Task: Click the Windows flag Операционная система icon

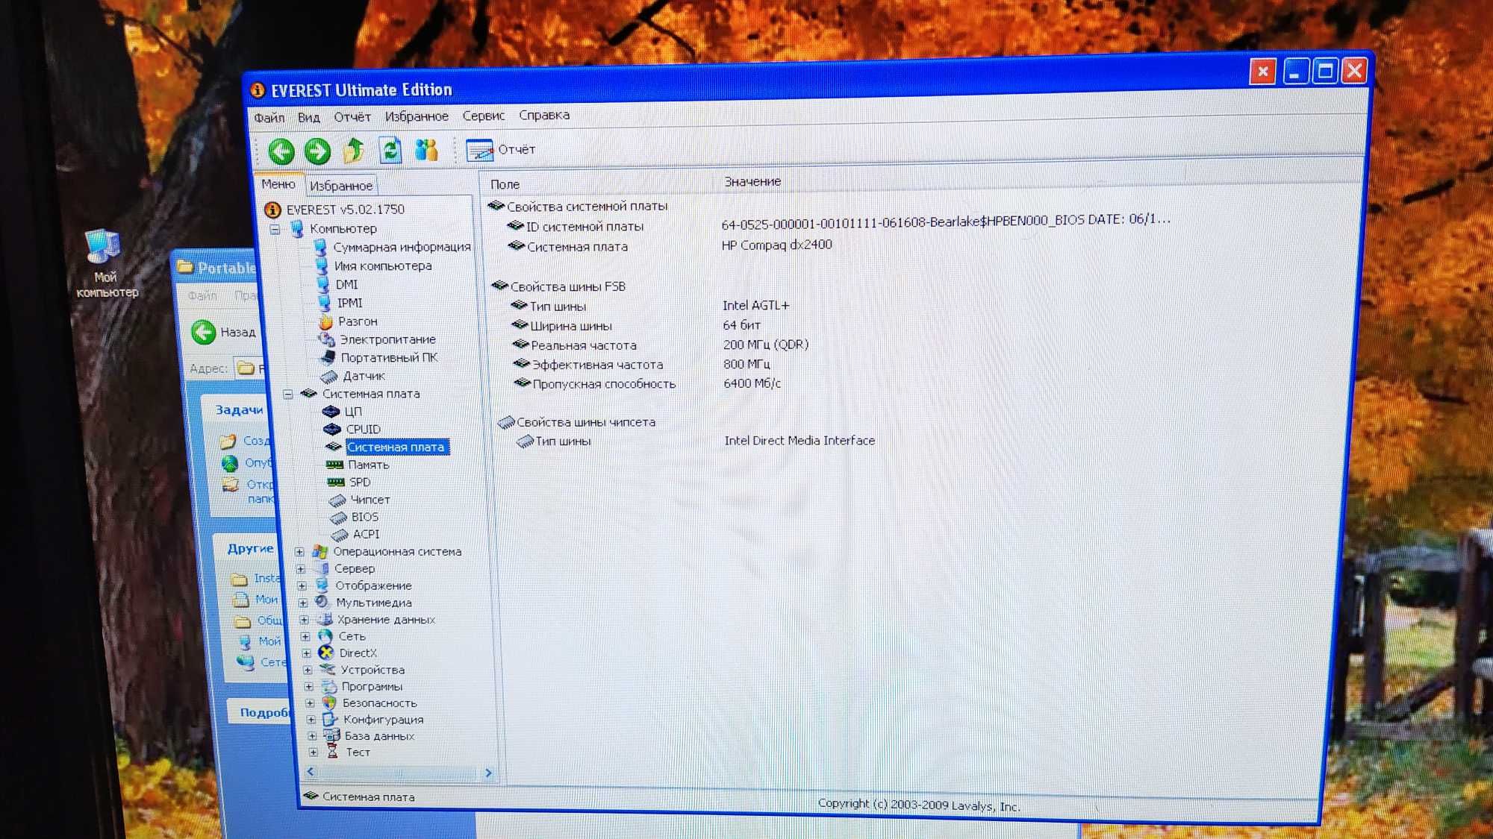Action: coord(320,552)
